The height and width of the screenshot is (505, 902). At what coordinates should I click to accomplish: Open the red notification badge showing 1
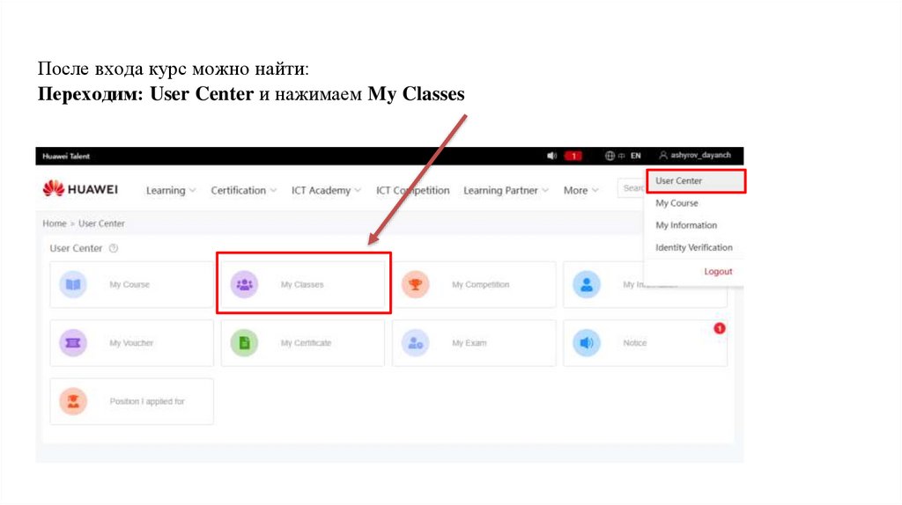point(573,156)
